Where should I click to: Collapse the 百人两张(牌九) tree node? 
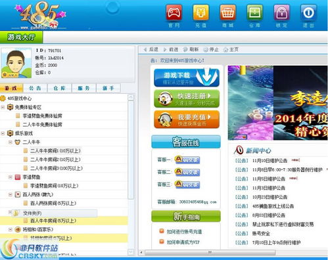click(x=11, y=194)
